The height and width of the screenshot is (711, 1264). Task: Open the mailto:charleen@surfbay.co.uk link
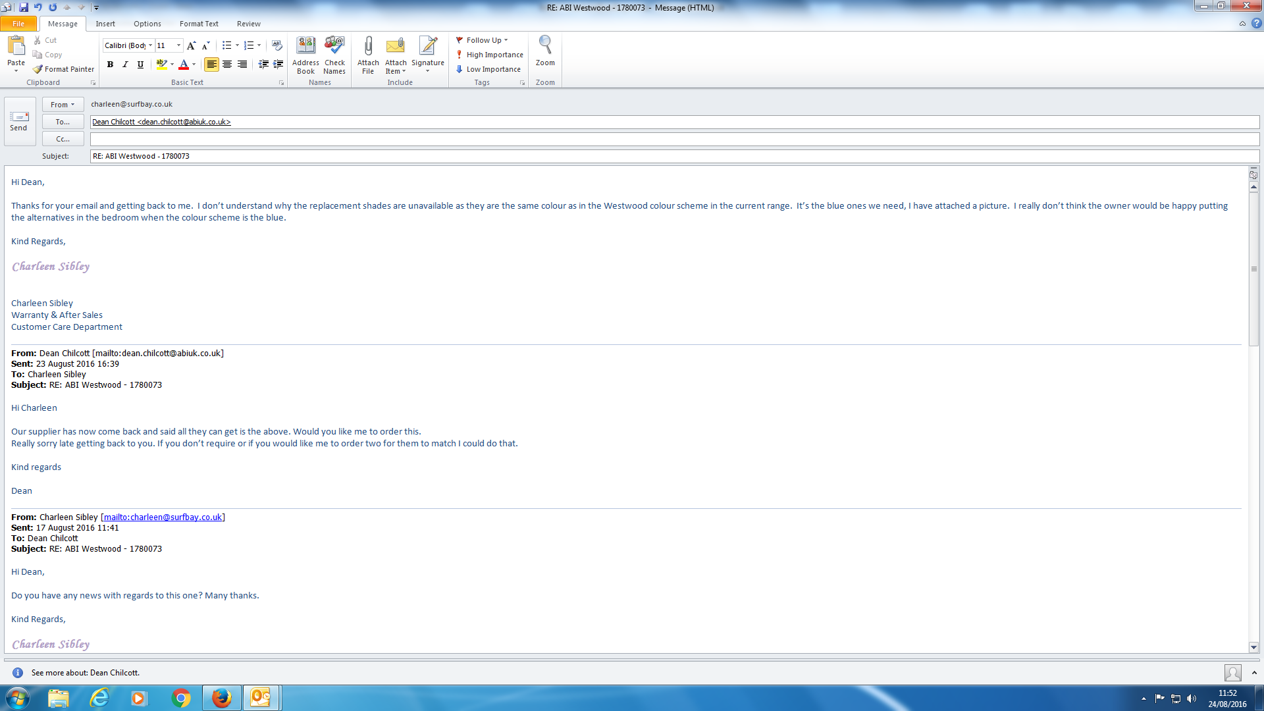(163, 517)
